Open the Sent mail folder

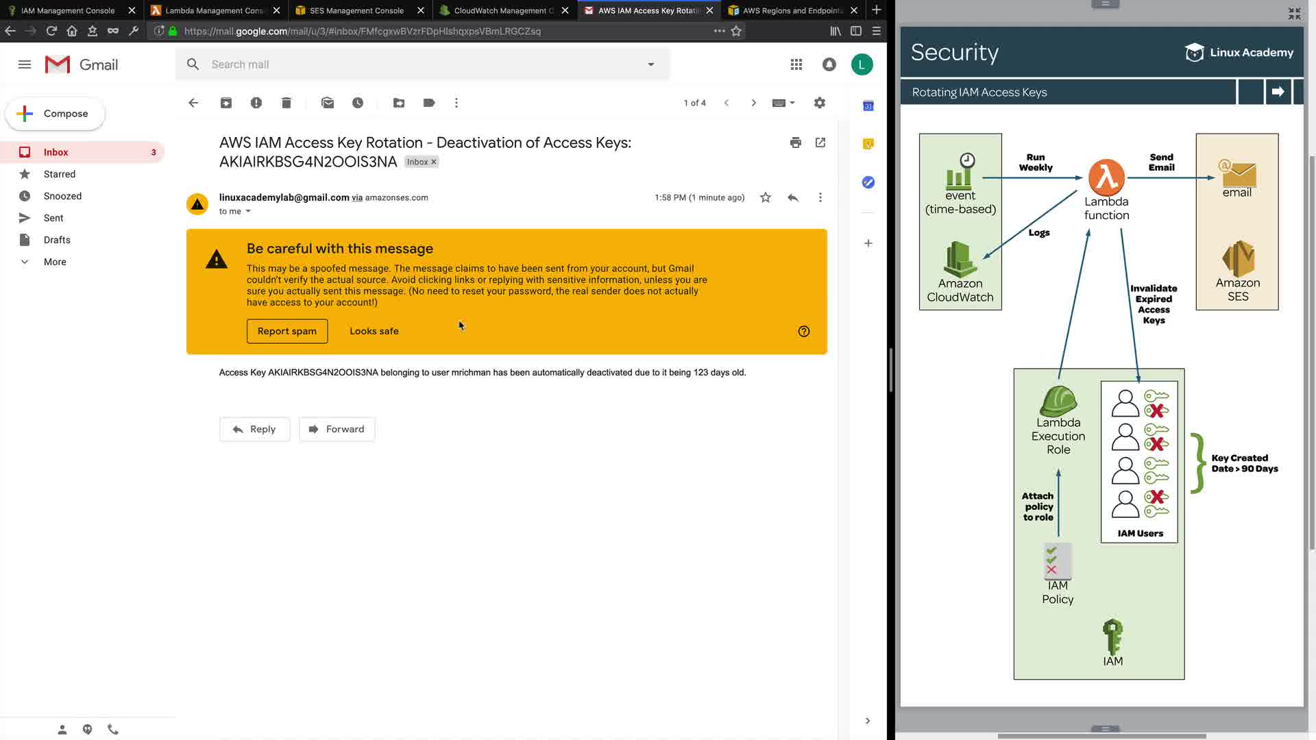coord(53,218)
